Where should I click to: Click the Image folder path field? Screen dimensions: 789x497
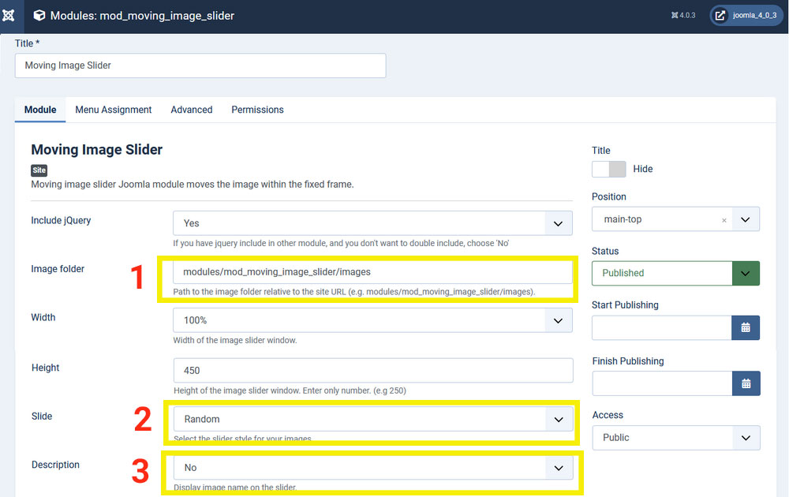[x=372, y=272]
